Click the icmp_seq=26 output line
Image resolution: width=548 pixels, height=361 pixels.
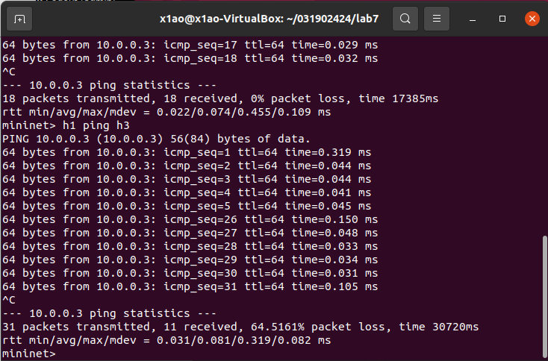pyautogui.click(x=190, y=219)
